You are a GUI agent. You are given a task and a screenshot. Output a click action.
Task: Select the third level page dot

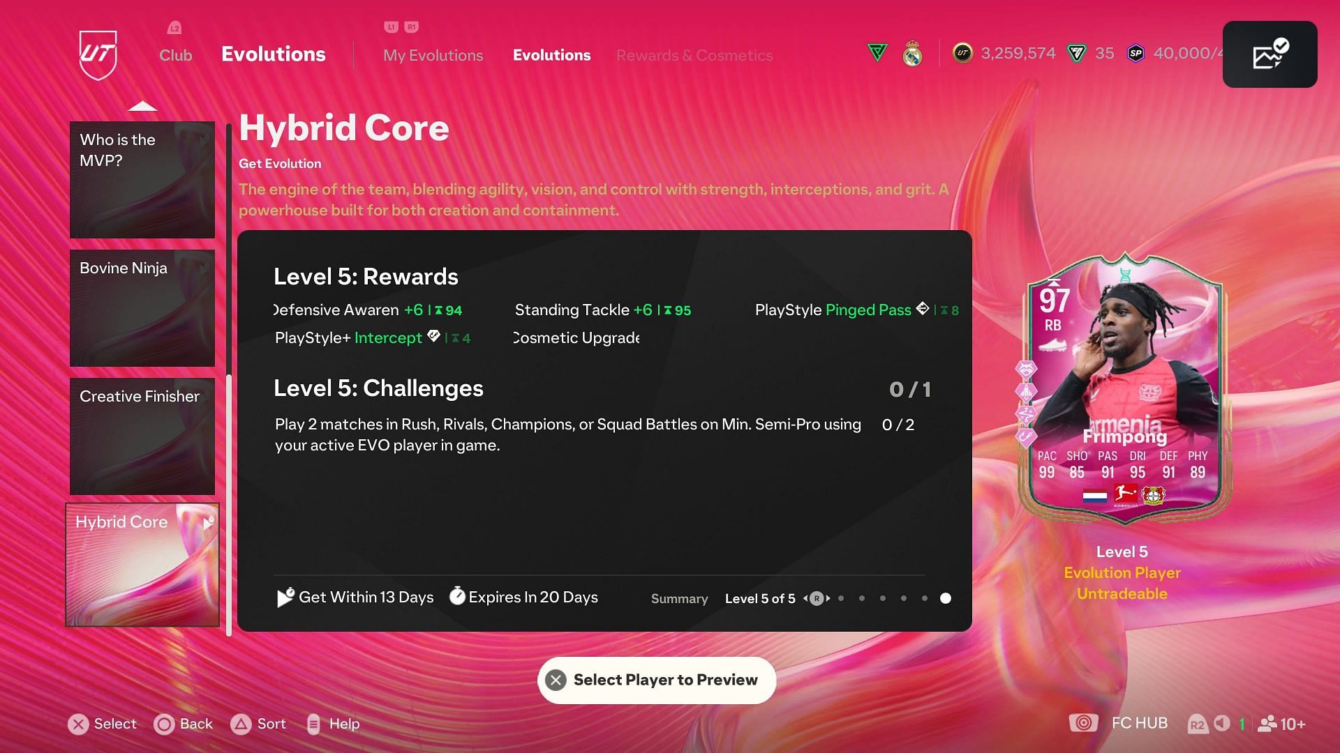pyautogui.click(x=883, y=598)
